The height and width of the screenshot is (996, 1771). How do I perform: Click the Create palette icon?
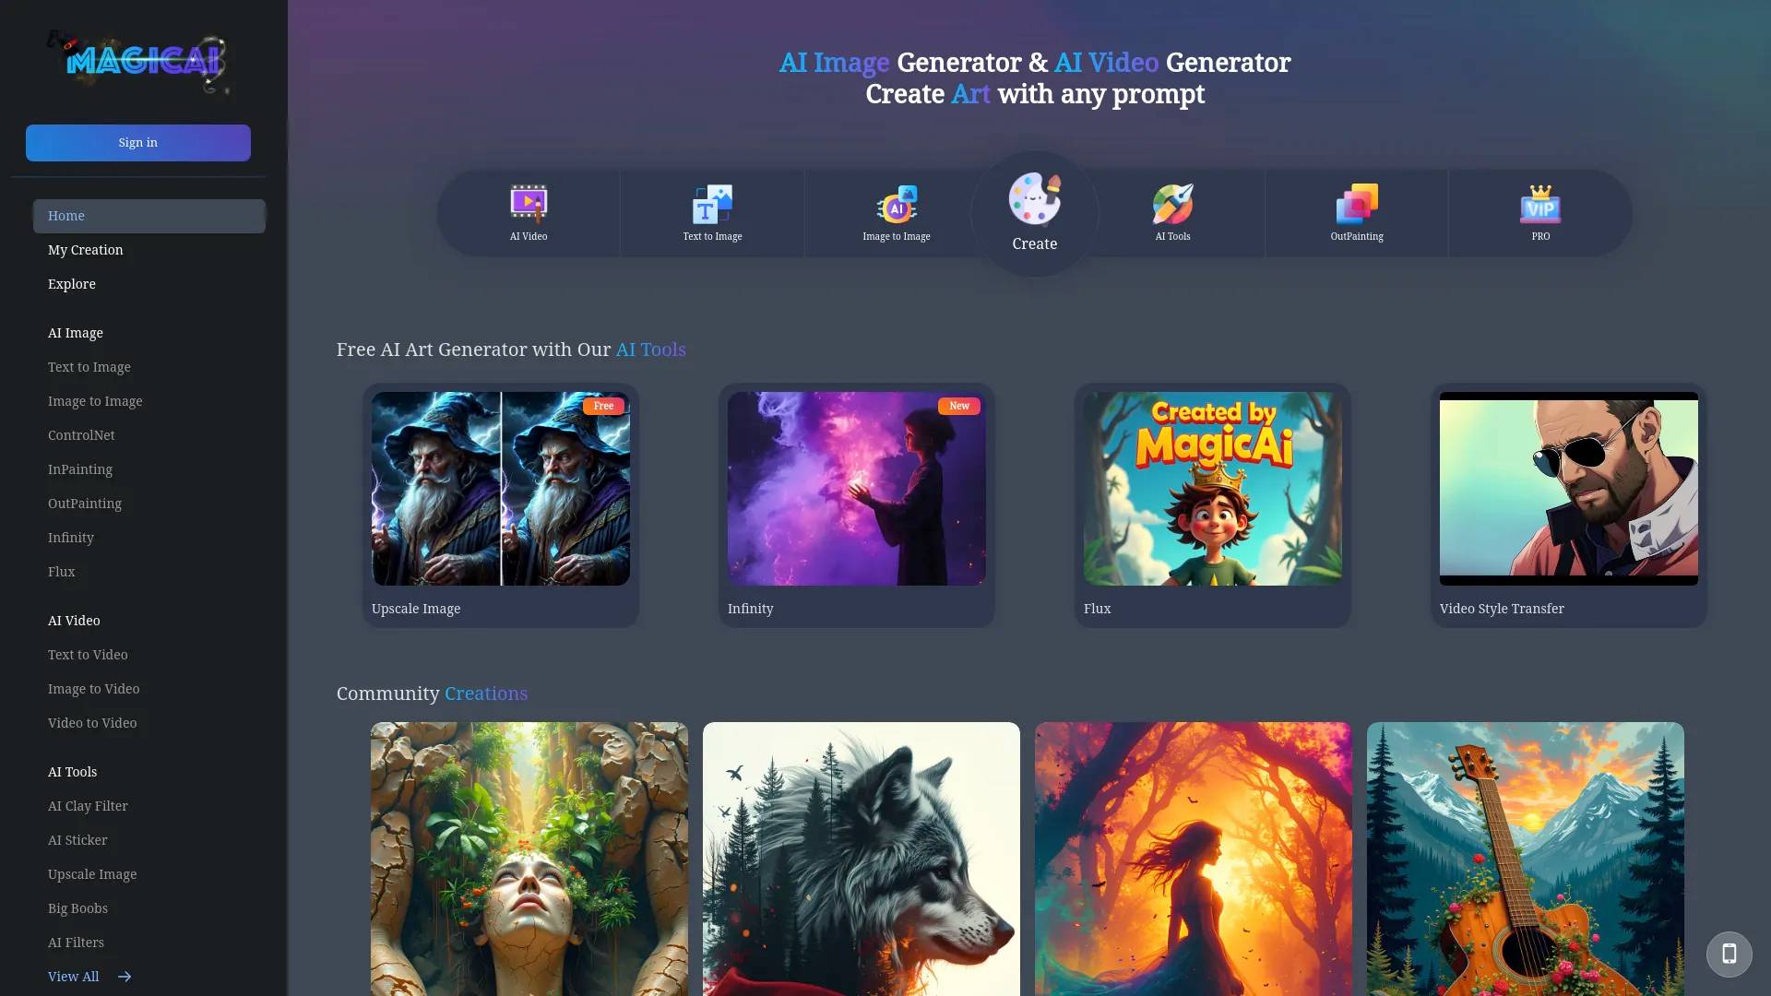[x=1034, y=199]
